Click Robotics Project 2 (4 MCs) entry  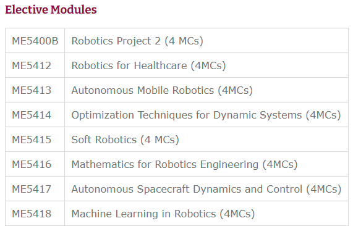point(137,41)
